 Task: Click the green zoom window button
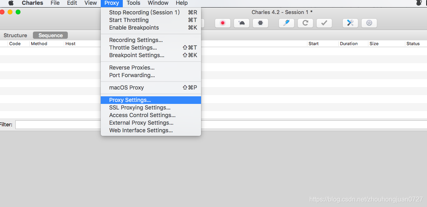[x=18, y=12]
